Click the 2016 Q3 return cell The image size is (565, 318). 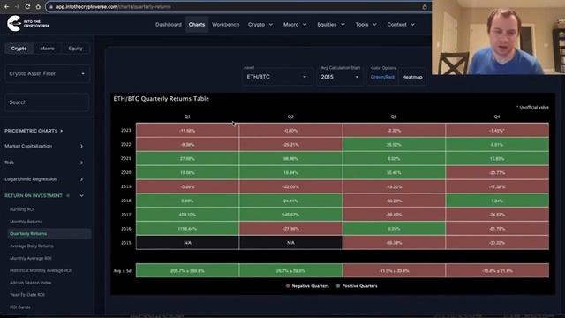(394, 229)
